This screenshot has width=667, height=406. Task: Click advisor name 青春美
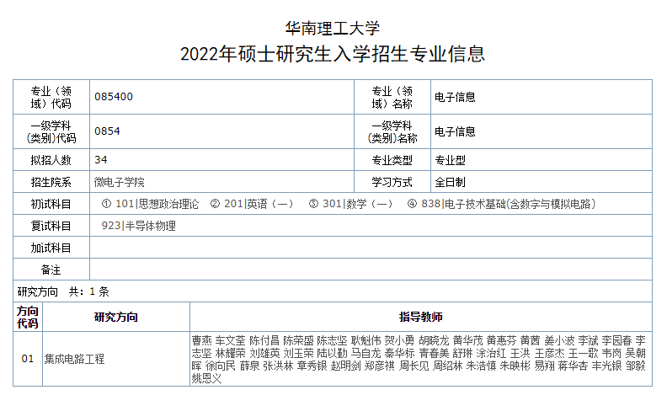pyautogui.click(x=434, y=353)
